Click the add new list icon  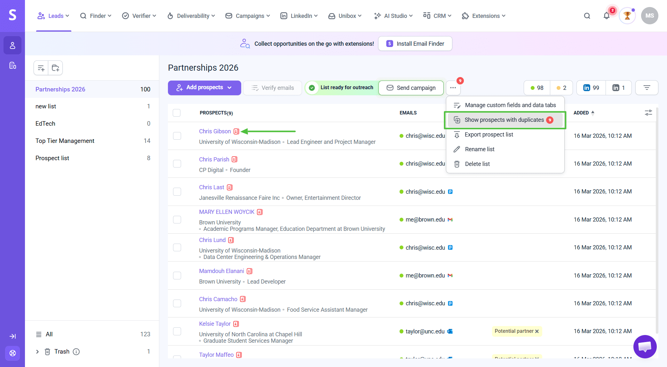(41, 68)
